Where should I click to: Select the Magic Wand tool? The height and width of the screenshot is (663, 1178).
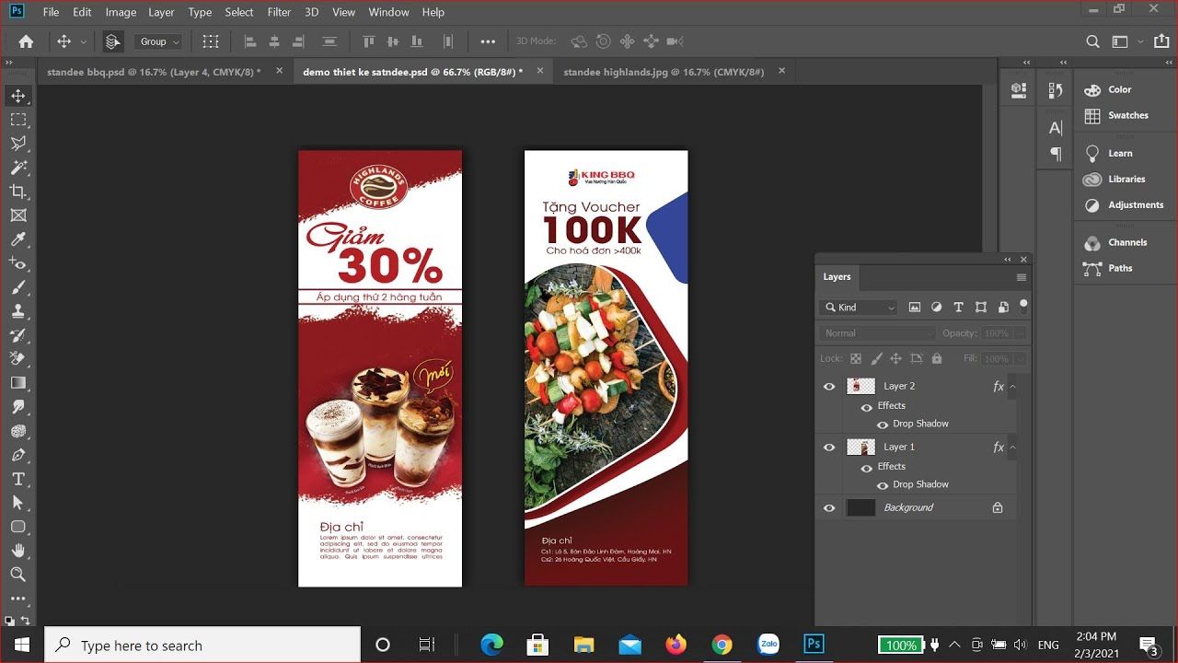[17, 168]
